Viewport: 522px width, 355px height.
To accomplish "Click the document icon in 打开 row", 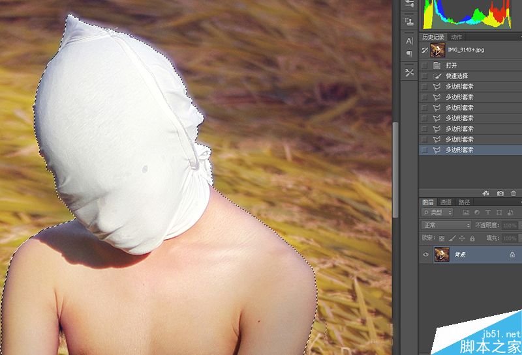I will pyautogui.click(x=437, y=66).
